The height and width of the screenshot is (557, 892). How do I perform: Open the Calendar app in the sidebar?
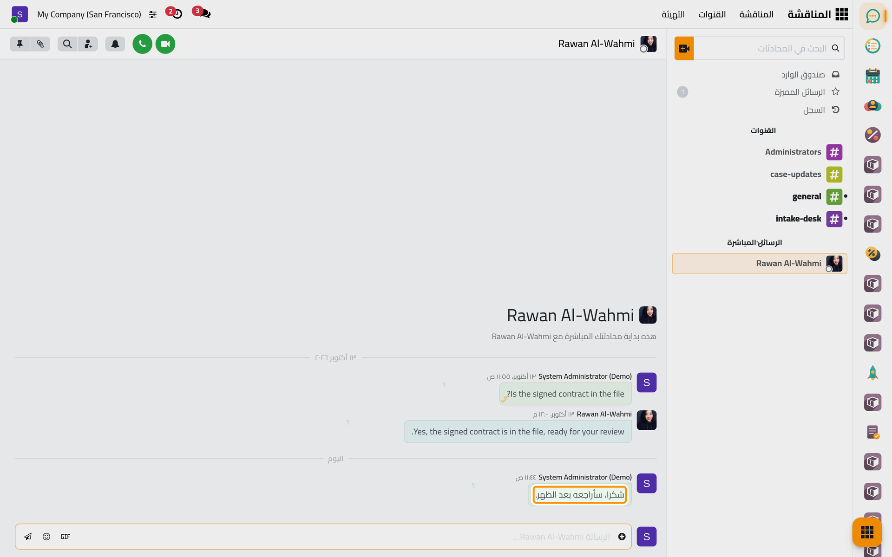872,76
